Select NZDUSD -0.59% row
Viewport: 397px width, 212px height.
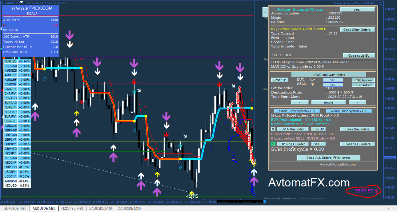17,186
